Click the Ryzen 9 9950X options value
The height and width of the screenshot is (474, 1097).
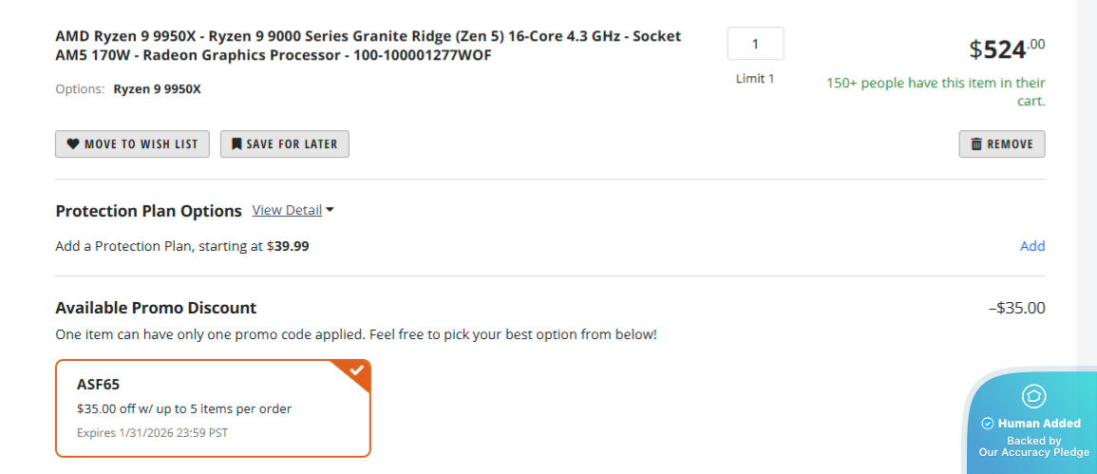158,89
